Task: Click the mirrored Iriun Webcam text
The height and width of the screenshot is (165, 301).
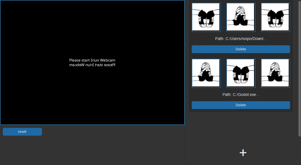Action: coord(92,65)
